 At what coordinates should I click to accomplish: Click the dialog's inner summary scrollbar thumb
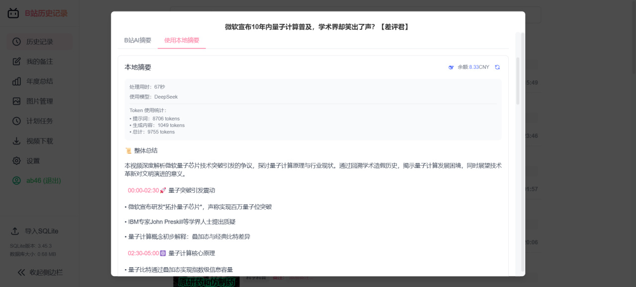coord(518,81)
